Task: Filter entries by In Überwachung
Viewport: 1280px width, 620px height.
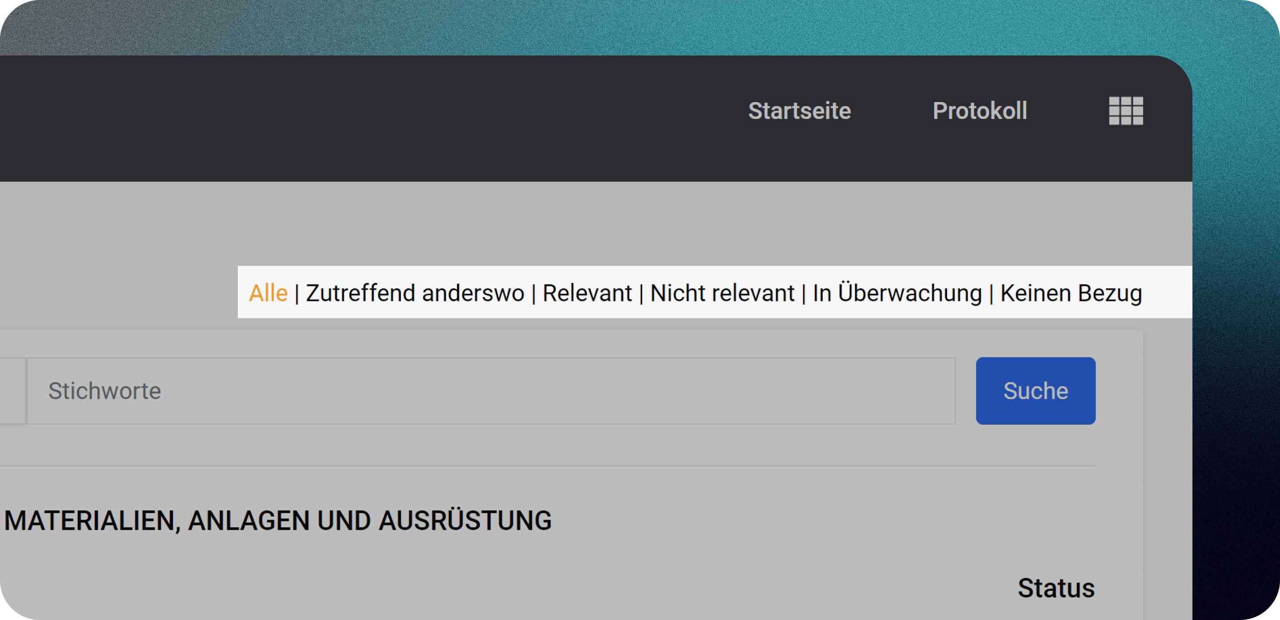Action: 897,292
